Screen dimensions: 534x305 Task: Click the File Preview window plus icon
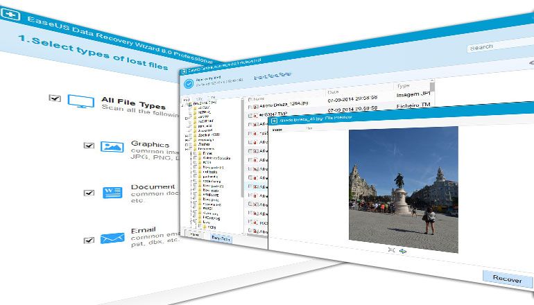pyautogui.click(x=274, y=120)
